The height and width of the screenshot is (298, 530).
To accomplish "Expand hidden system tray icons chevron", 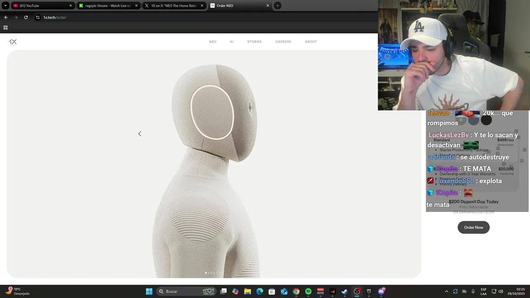I will tap(446, 291).
